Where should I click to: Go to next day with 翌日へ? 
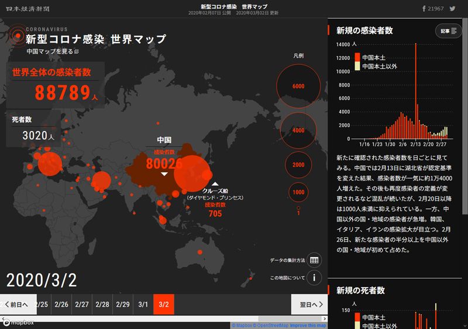point(308,304)
